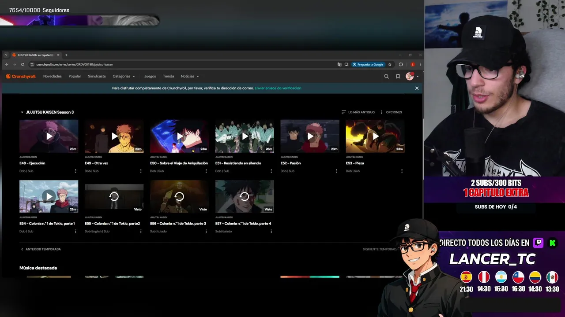Play episode E48 – Ejecución thumbnail

(x=49, y=136)
